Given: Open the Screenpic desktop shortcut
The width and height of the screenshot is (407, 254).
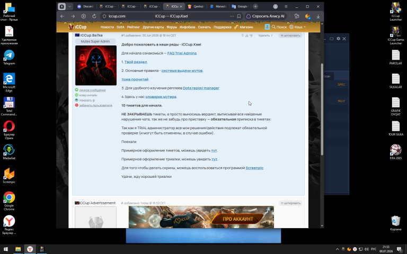Looking at the screenshot, I should tap(9, 176).
